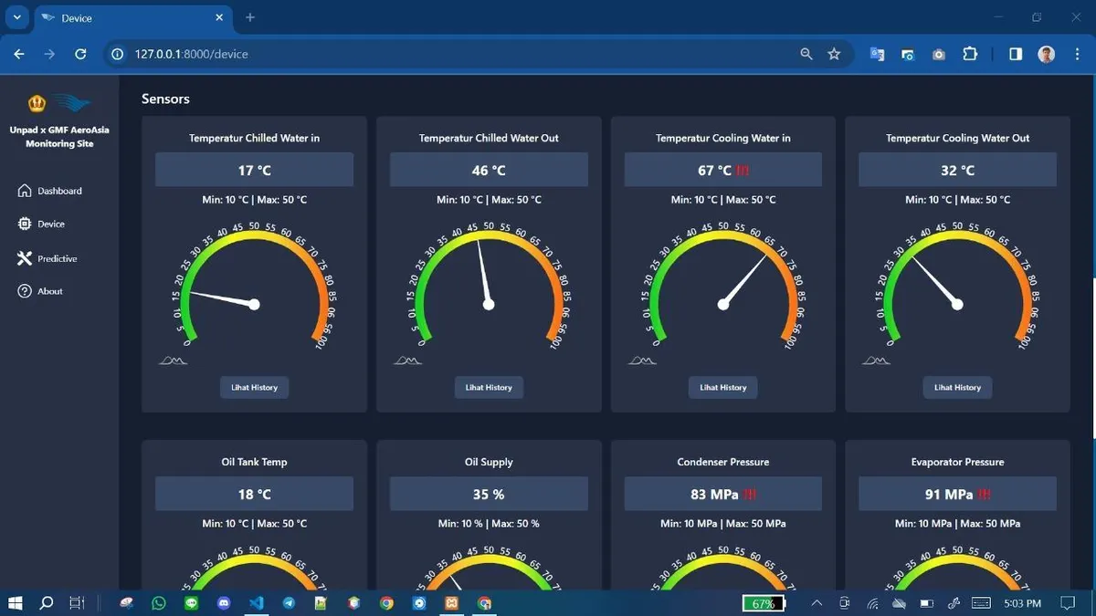
Task: Go to the About page in the sidebar
Action: tap(41, 291)
